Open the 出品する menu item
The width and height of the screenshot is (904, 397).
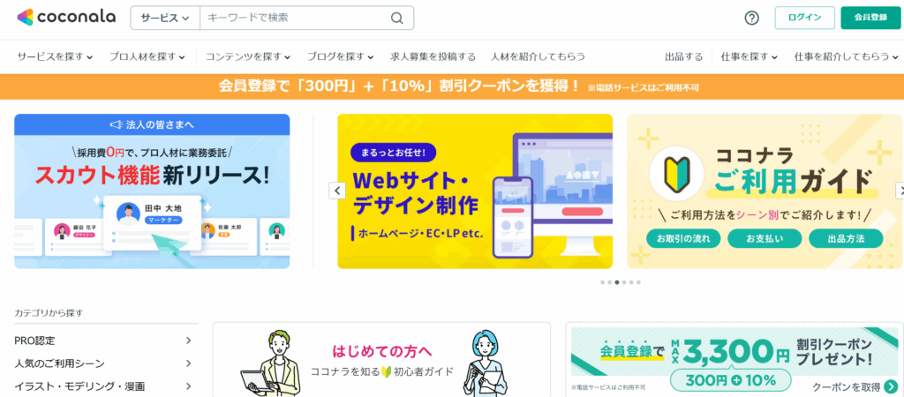(x=684, y=56)
